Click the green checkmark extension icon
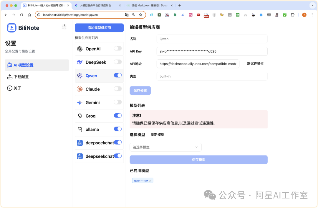This screenshot has height=208, width=318. 285,15
